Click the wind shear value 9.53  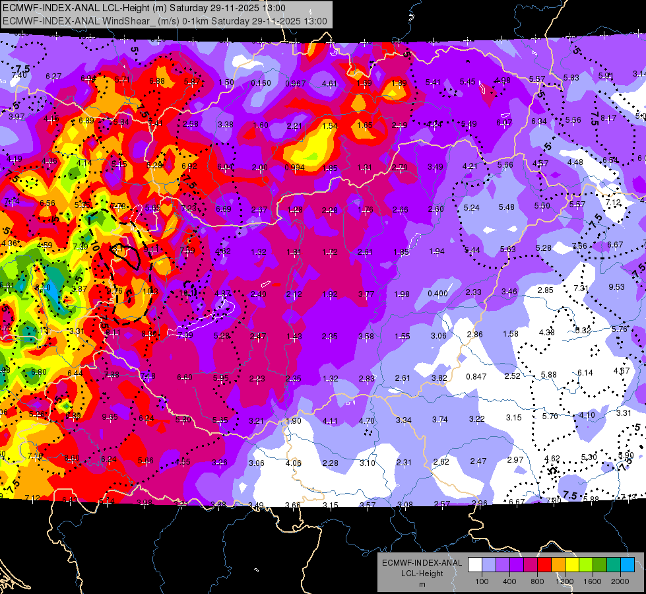[x=617, y=287]
